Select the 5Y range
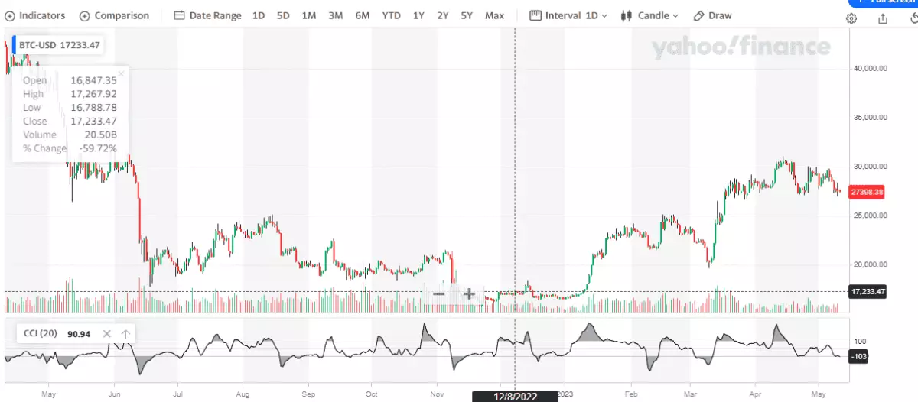918x402 pixels. point(467,15)
